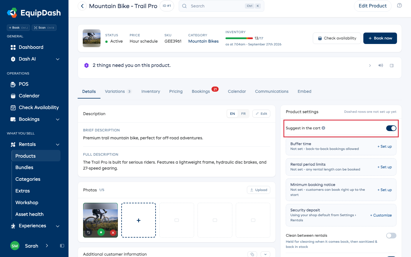
Task: Click the inventory level progress bar
Action: 239,38
